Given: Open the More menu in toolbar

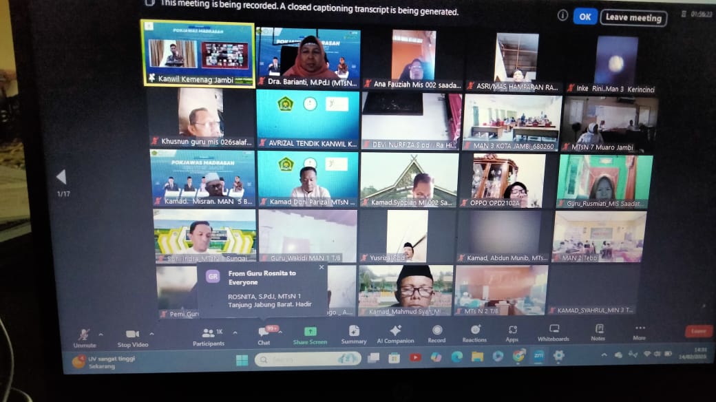Looking at the screenshot, I should 640,330.
